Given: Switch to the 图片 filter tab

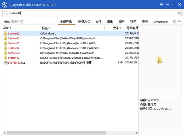Looking at the screenshot, I should tap(121, 22).
